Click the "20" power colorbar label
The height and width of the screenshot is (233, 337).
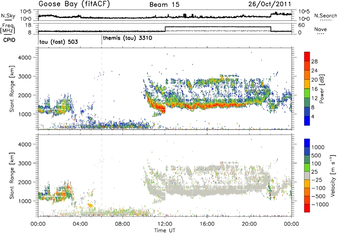(x=314, y=80)
